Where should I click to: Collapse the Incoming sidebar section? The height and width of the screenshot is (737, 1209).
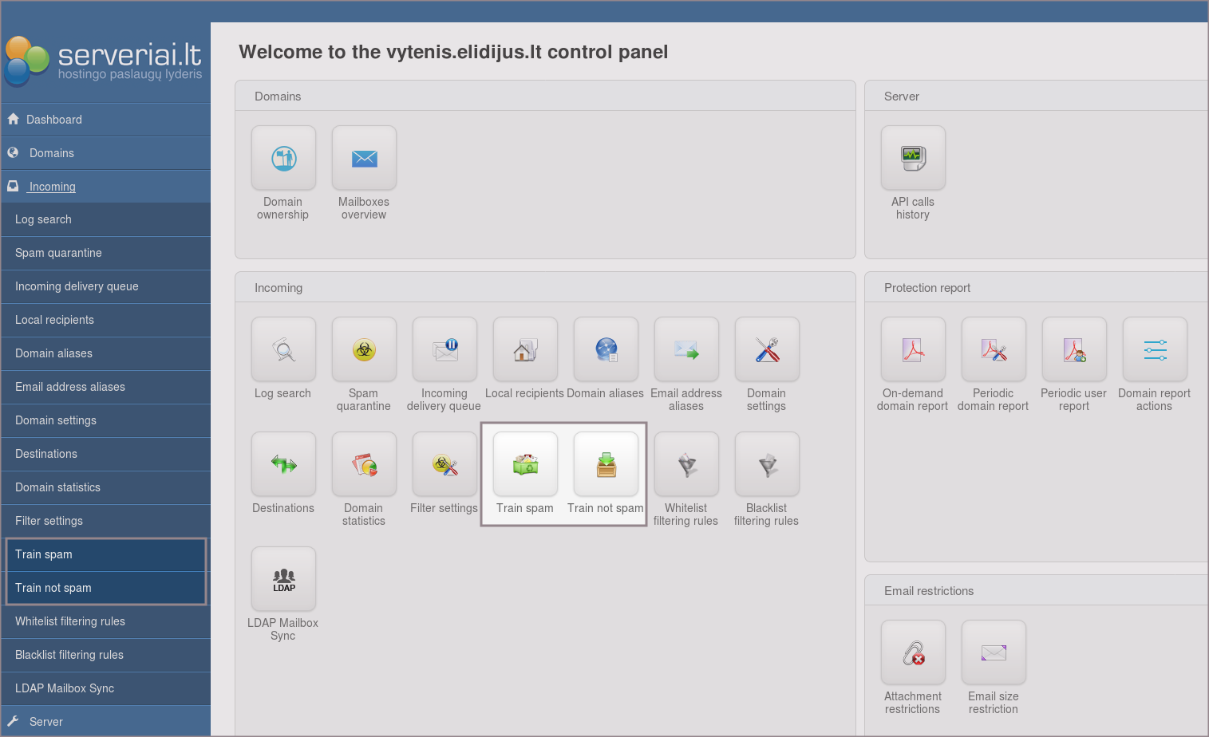[x=53, y=187]
